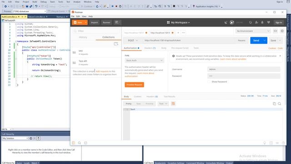Click the copy response to clipboard icon
Screen dimensions: 291x164
(274, 104)
